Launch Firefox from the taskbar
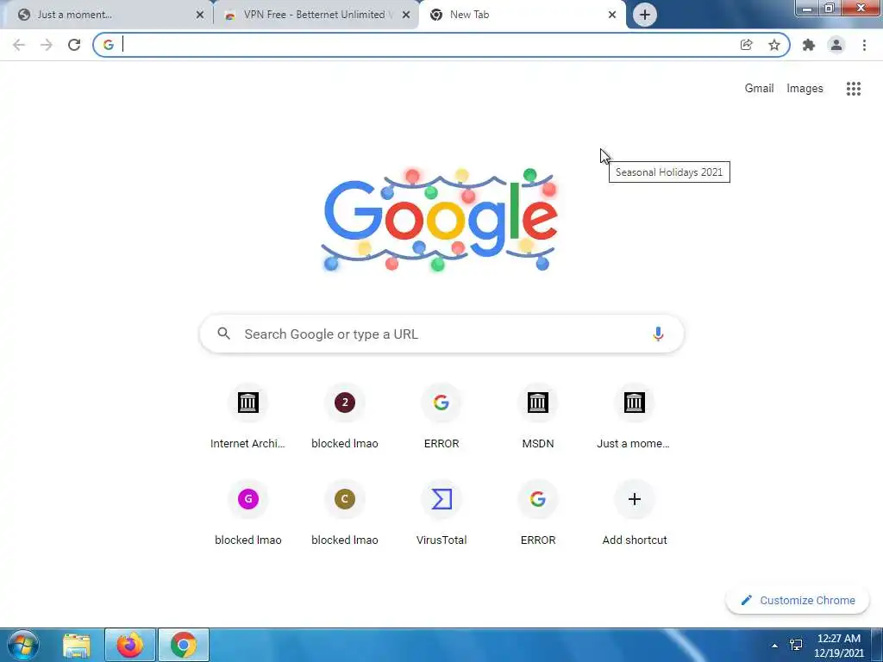This screenshot has height=662, width=883. tap(130, 645)
